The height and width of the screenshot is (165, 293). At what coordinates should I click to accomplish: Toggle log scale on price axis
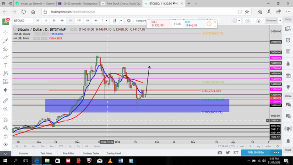(x=258, y=146)
